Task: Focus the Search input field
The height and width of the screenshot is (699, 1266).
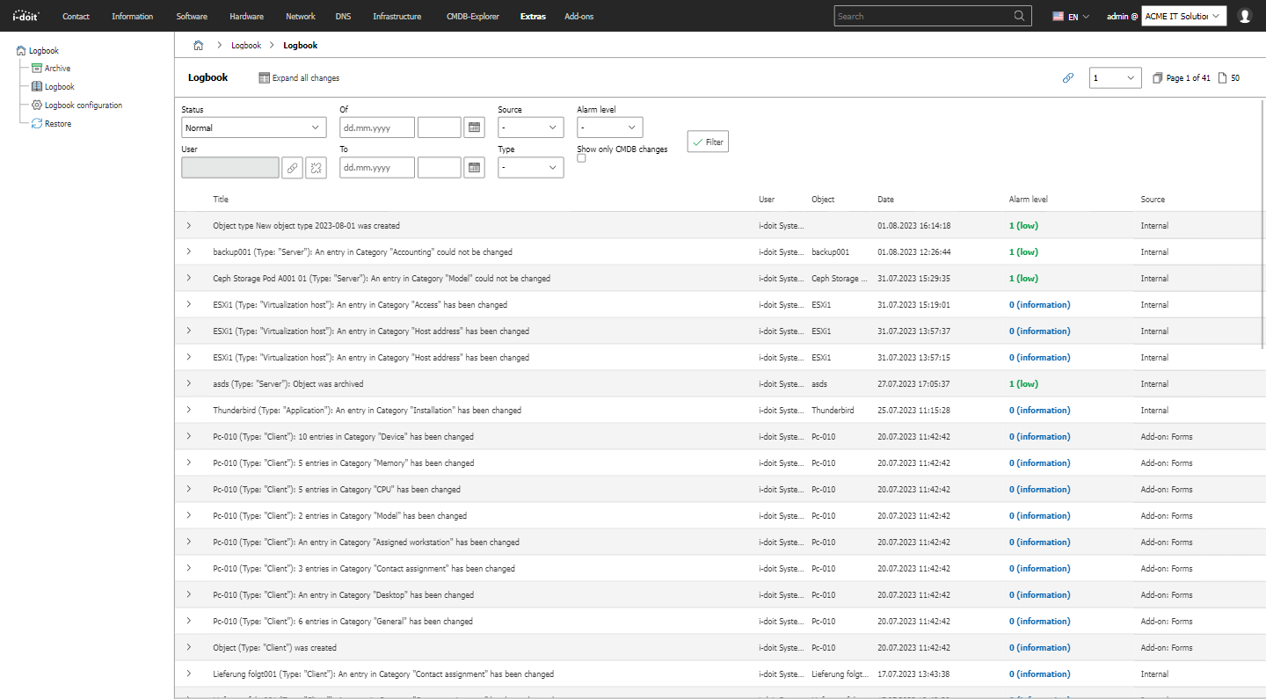Action: (x=923, y=16)
